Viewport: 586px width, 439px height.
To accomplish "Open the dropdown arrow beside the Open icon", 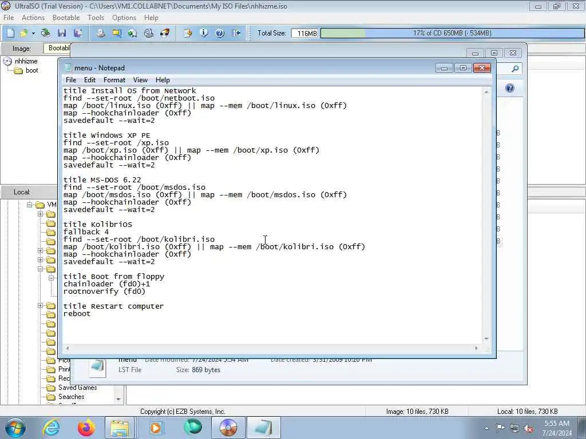I will coord(33,33).
